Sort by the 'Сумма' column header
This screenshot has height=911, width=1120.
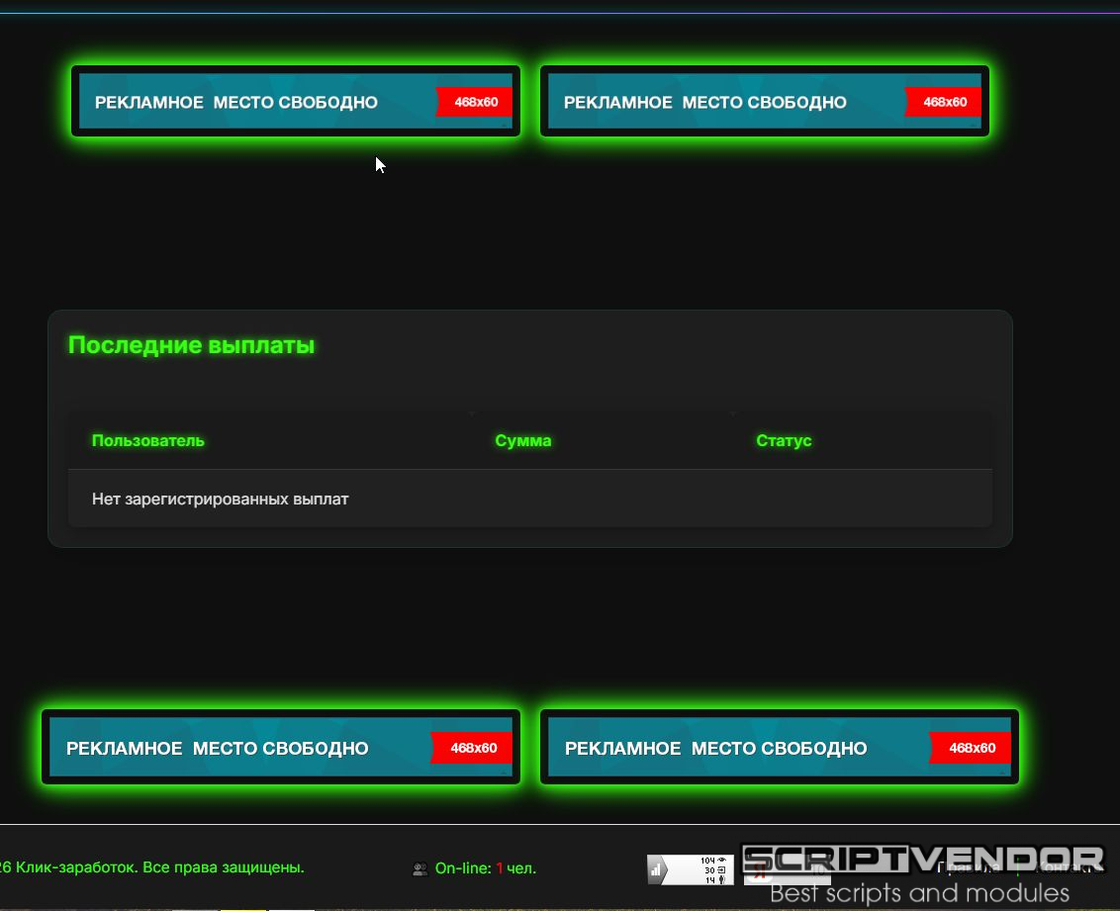coord(522,440)
